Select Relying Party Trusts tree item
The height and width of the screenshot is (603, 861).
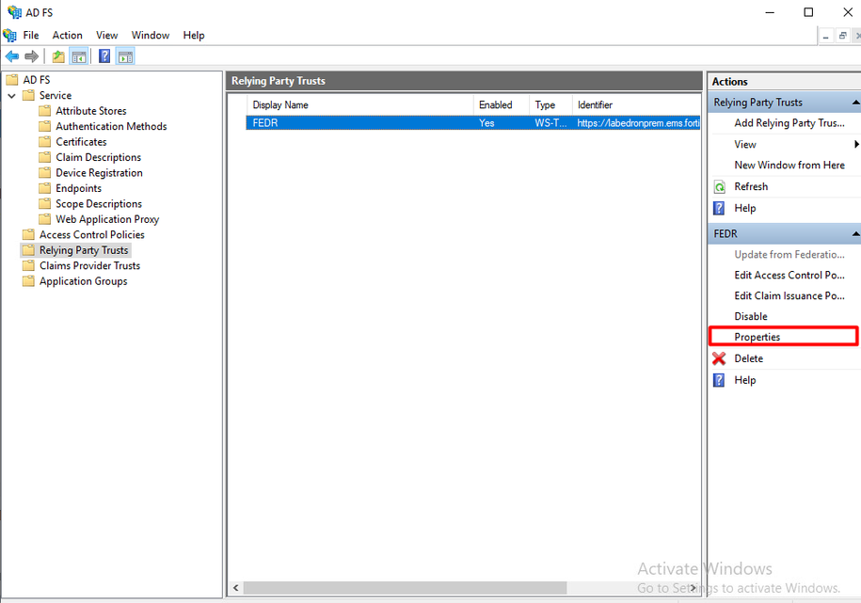84,250
